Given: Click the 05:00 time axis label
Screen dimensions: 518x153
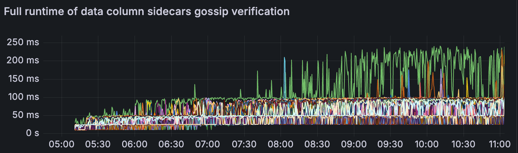Looking at the screenshot, I should [x=62, y=145].
